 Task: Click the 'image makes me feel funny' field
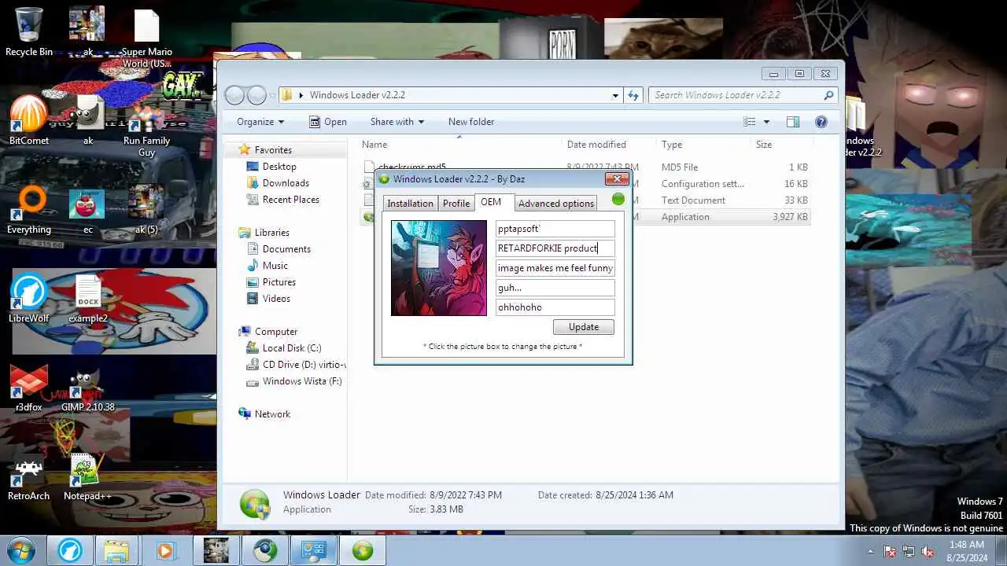[555, 268]
